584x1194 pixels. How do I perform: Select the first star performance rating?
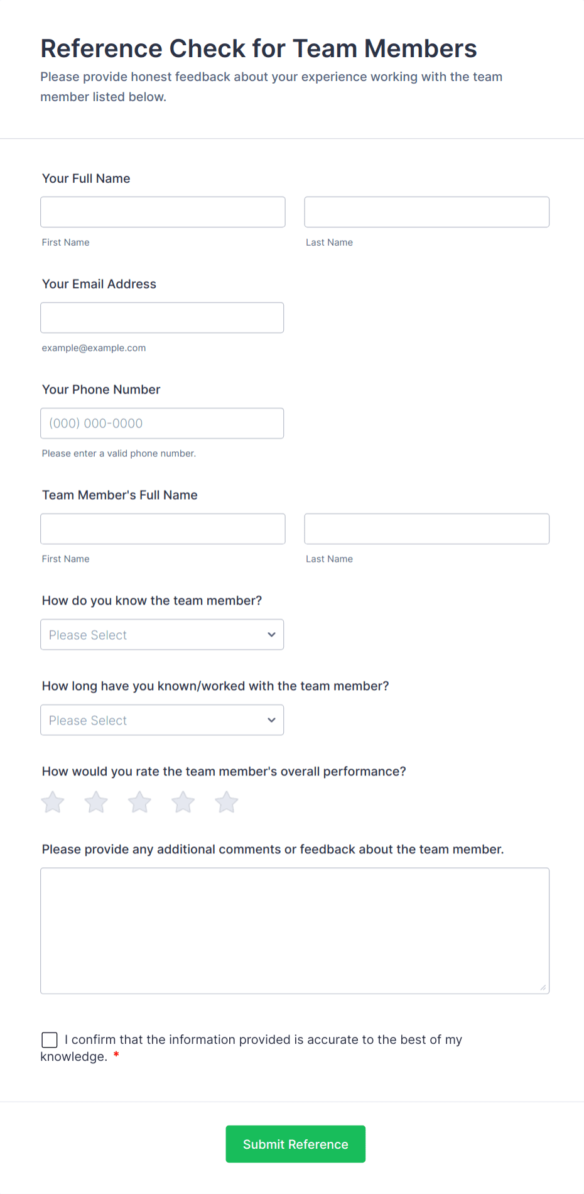point(52,802)
